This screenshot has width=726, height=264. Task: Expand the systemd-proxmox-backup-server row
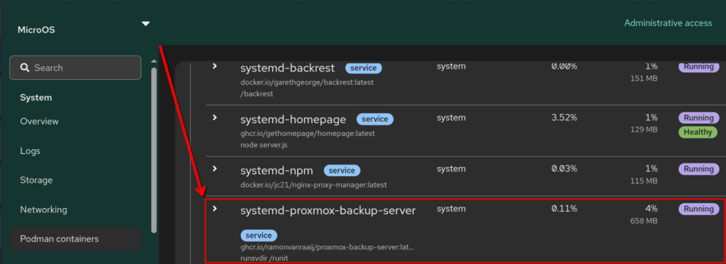pos(214,209)
